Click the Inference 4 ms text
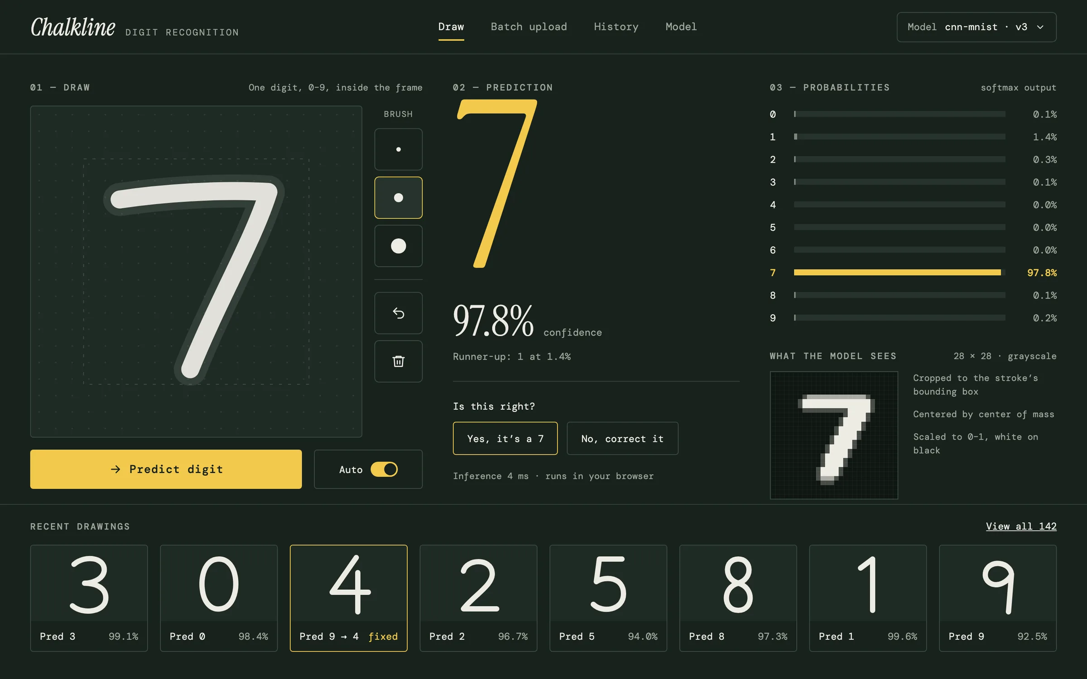Screen dimensions: 1087x679 491,476
